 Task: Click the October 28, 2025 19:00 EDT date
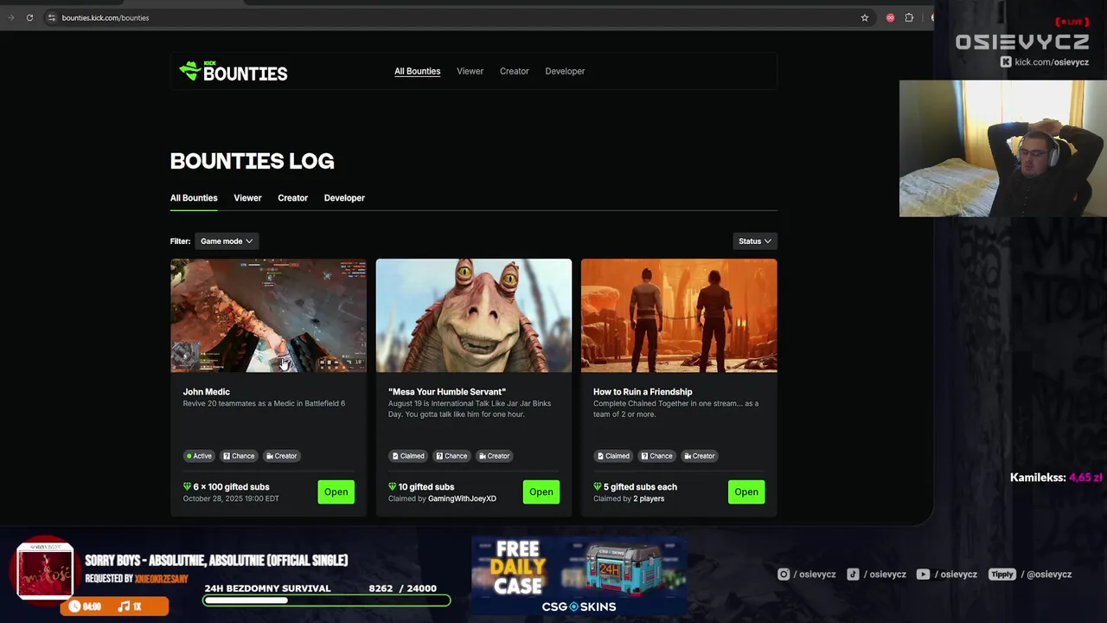(231, 498)
